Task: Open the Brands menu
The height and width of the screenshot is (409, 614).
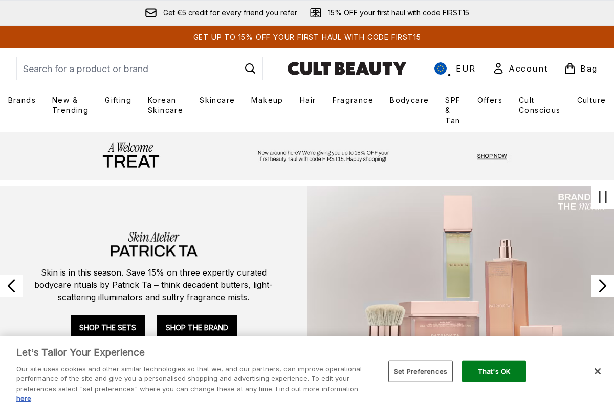Action: point(22,100)
